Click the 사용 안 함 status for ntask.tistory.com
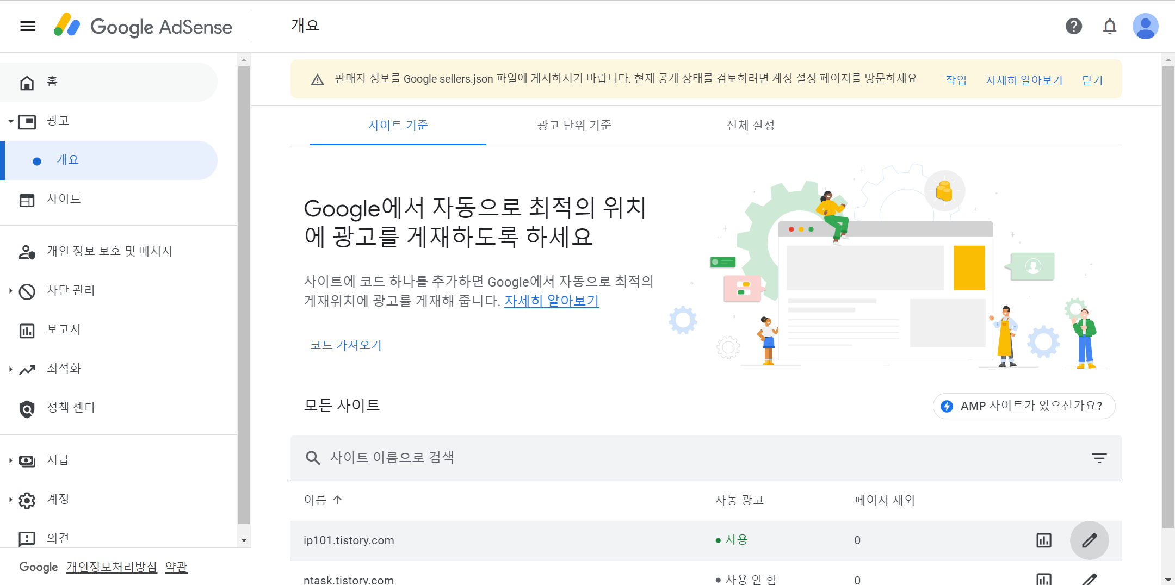The width and height of the screenshot is (1175, 585). coord(746,580)
